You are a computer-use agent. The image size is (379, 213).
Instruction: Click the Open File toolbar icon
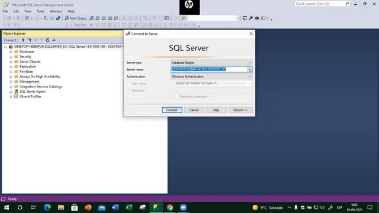pyautogui.click(x=46, y=18)
